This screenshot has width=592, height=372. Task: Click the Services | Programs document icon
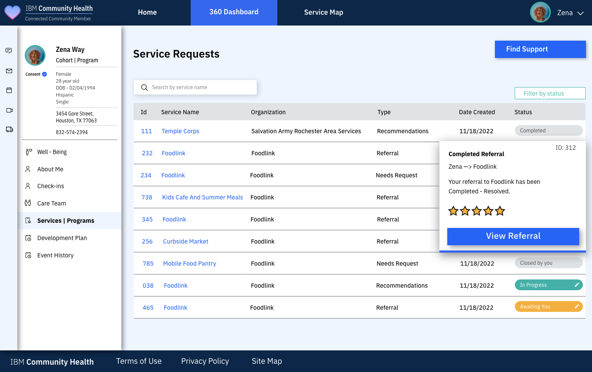28,221
